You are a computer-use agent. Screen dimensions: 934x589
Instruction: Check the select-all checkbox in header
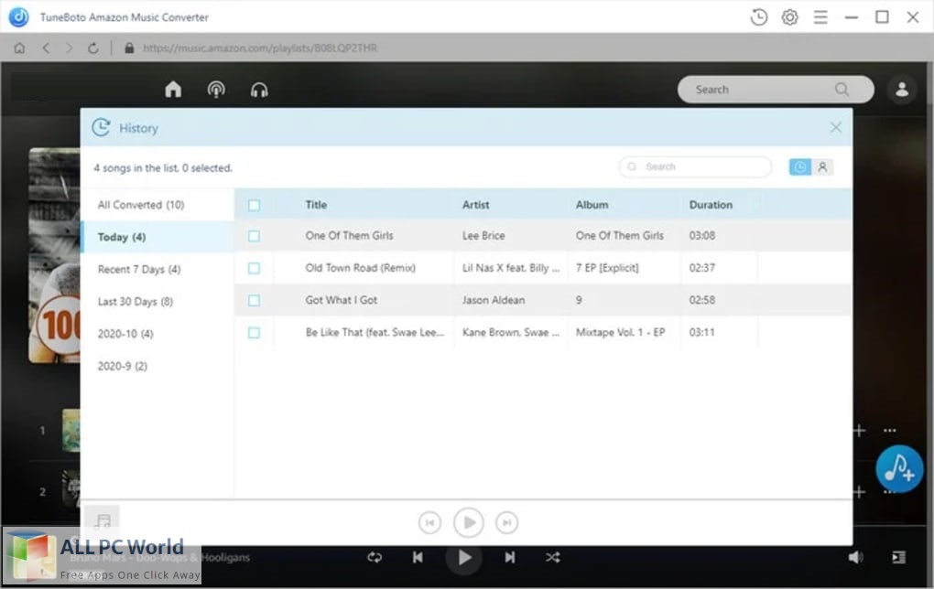(x=254, y=205)
